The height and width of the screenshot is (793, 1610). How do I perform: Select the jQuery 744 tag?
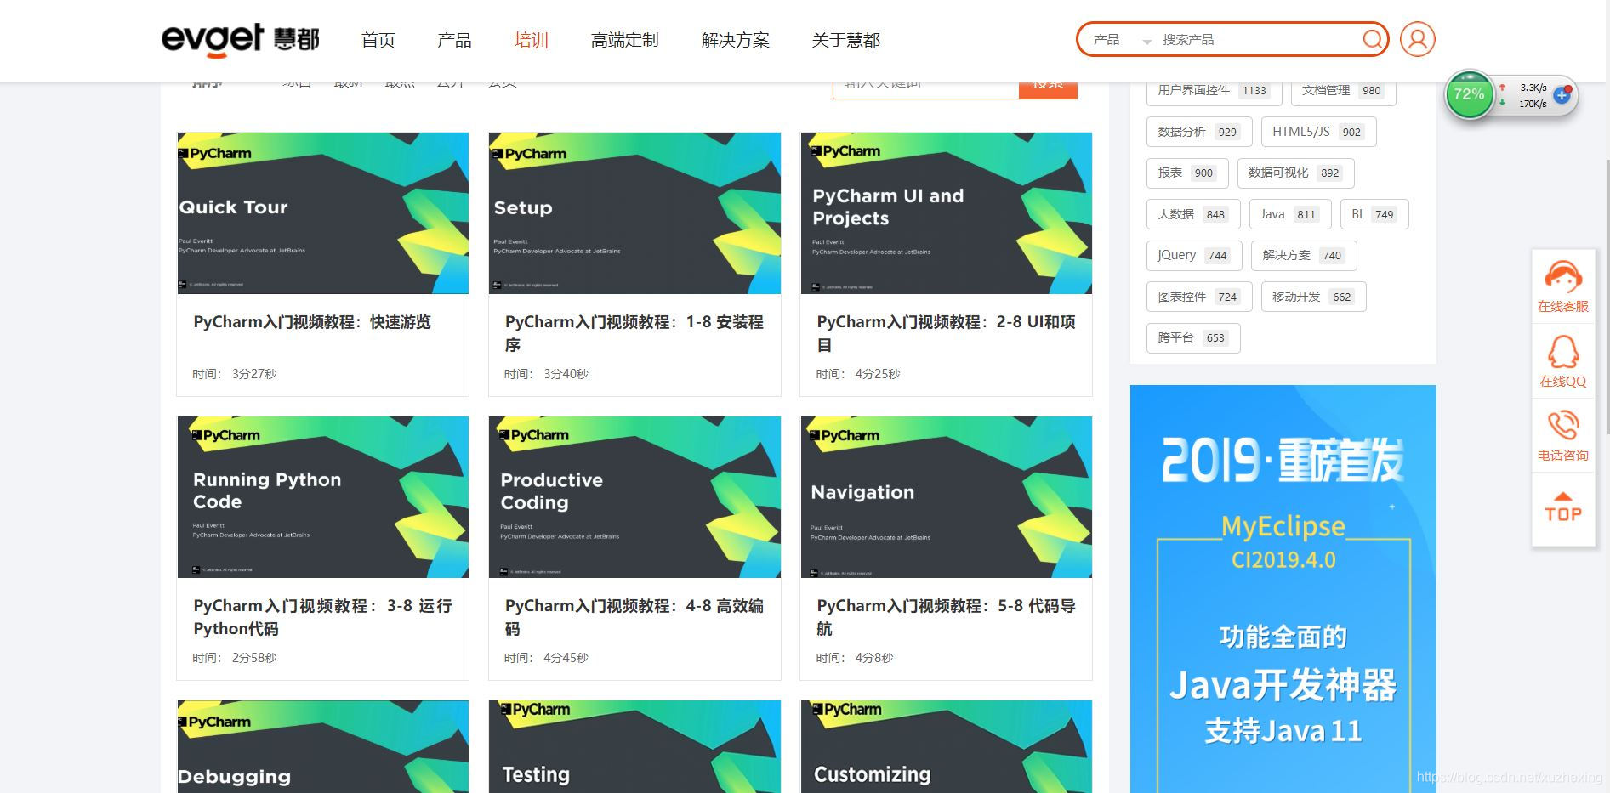point(1193,255)
